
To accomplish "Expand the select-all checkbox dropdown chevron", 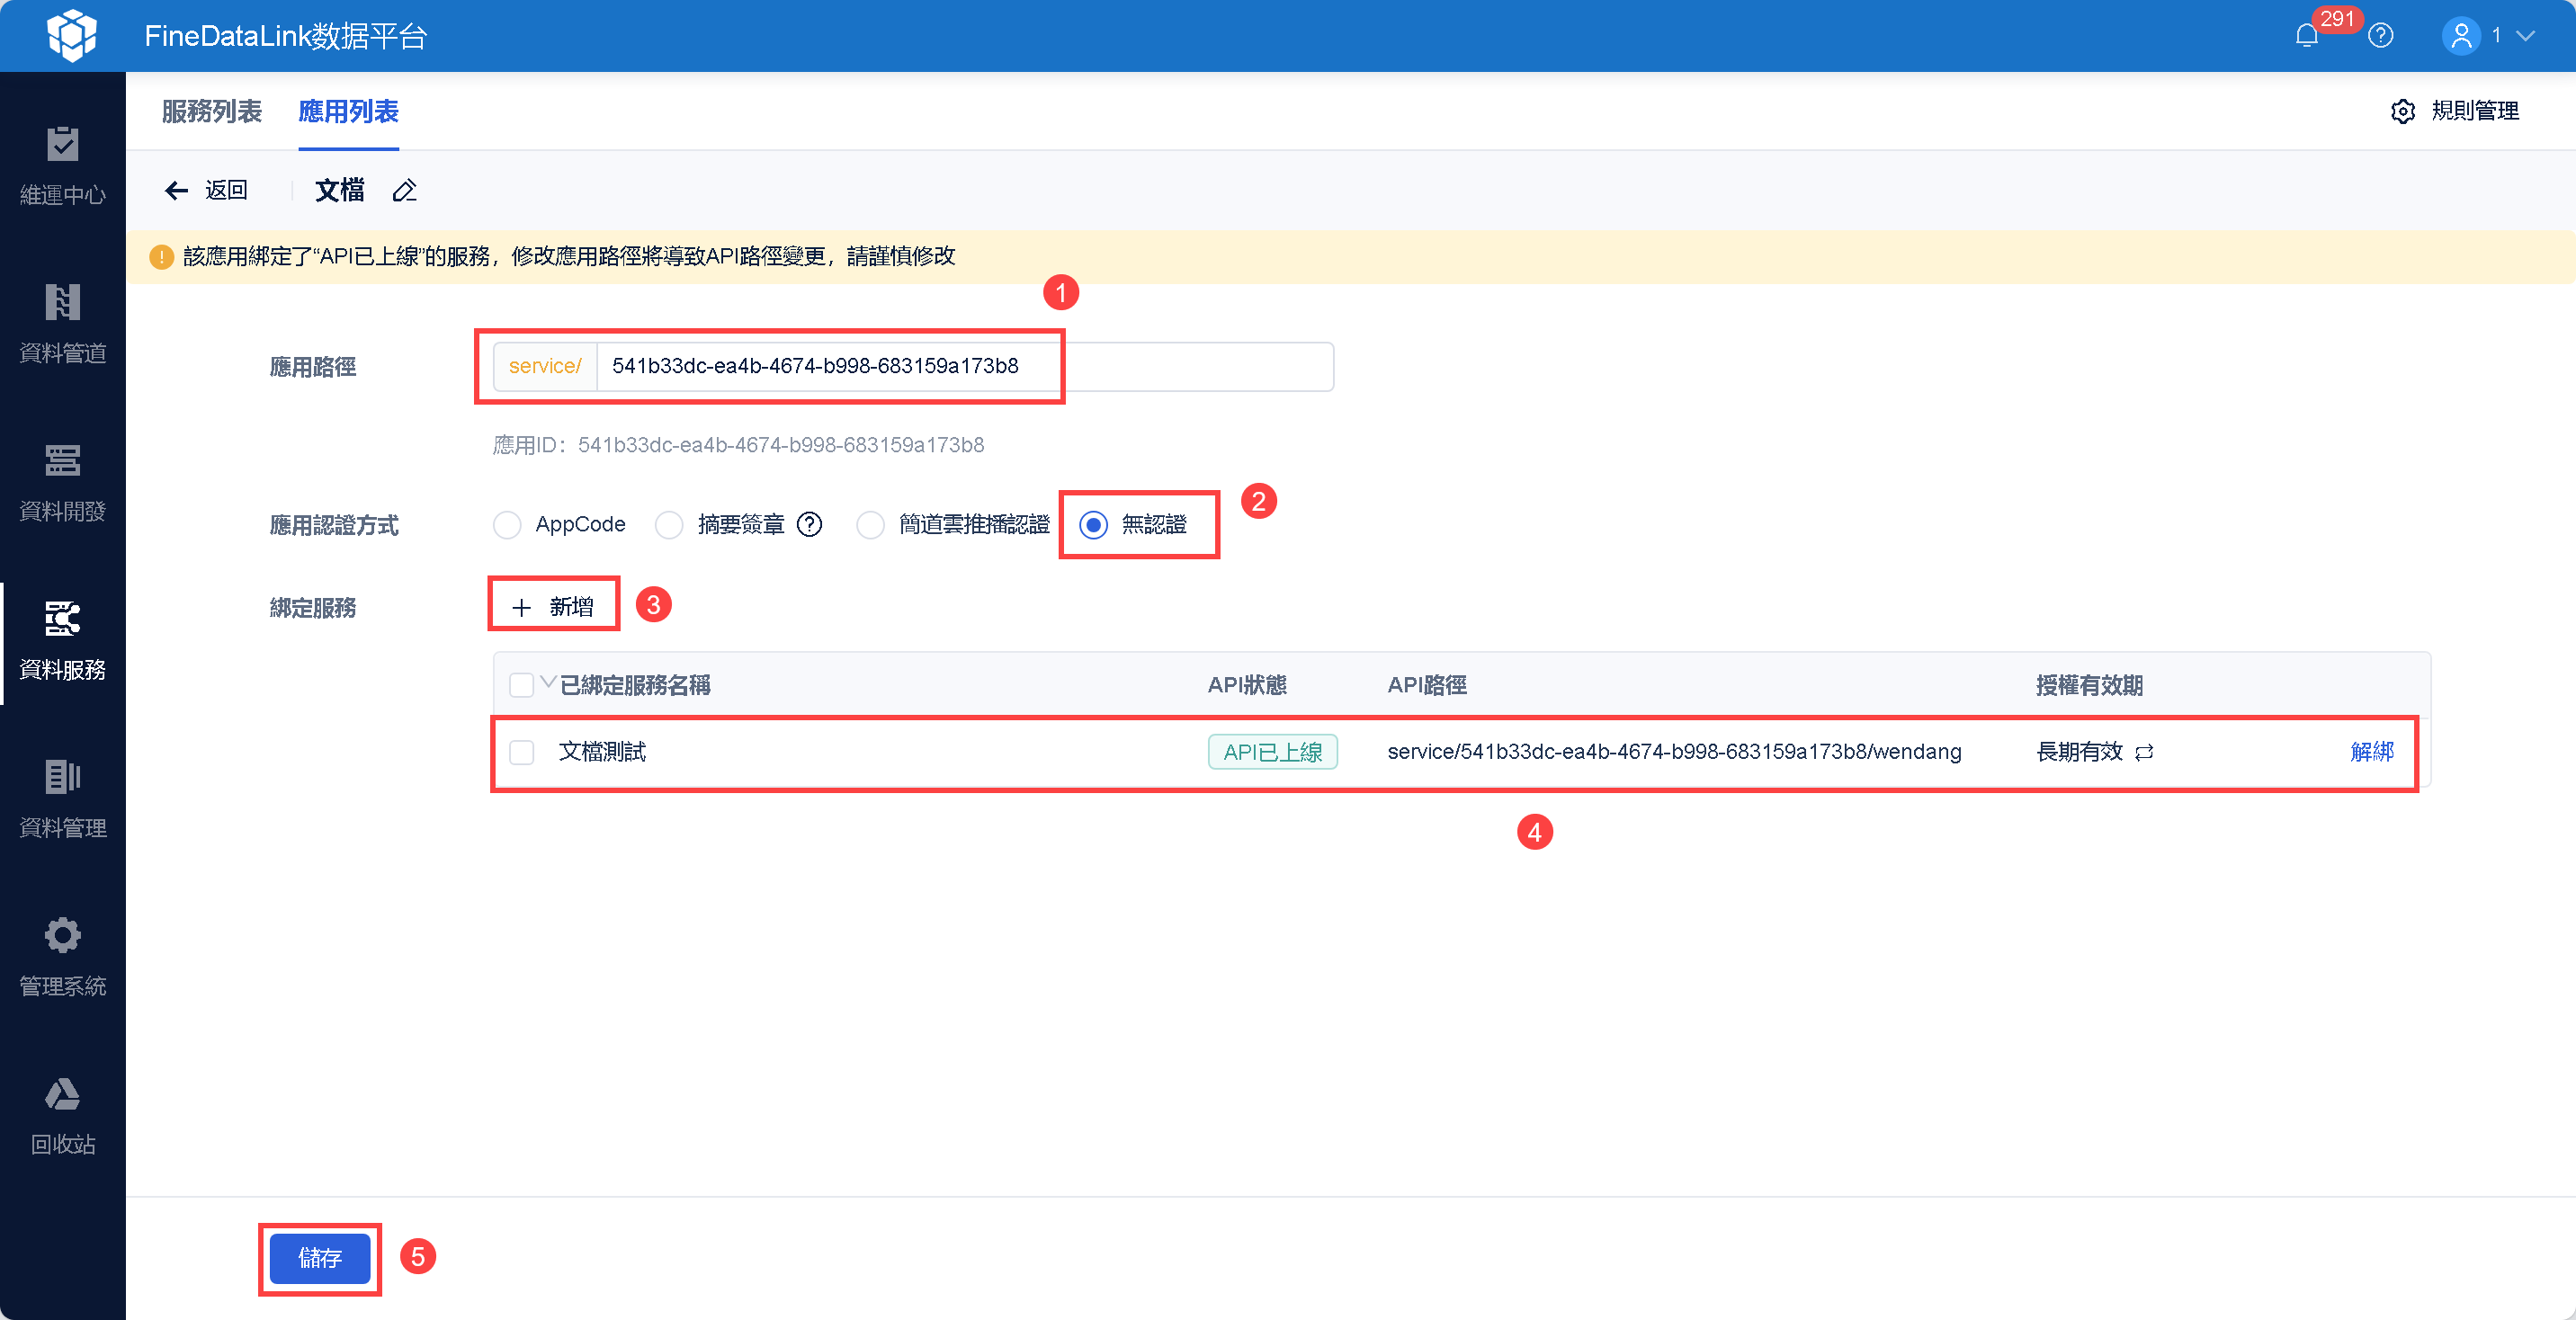I will click(x=548, y=682).
